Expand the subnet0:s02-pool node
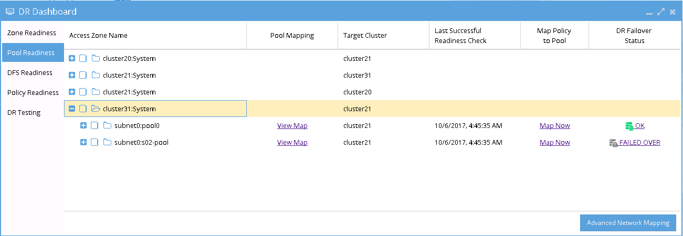 pyautogui.click(x=83, y=143)
